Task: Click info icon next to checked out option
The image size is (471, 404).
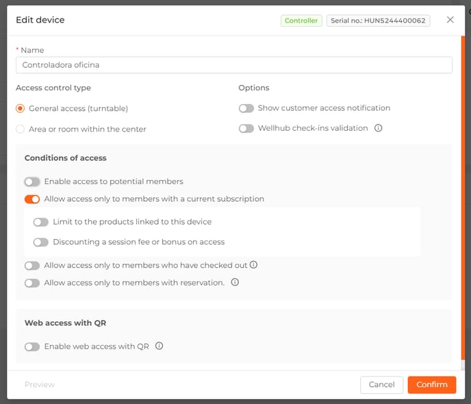Action: [x=253, y=264]
